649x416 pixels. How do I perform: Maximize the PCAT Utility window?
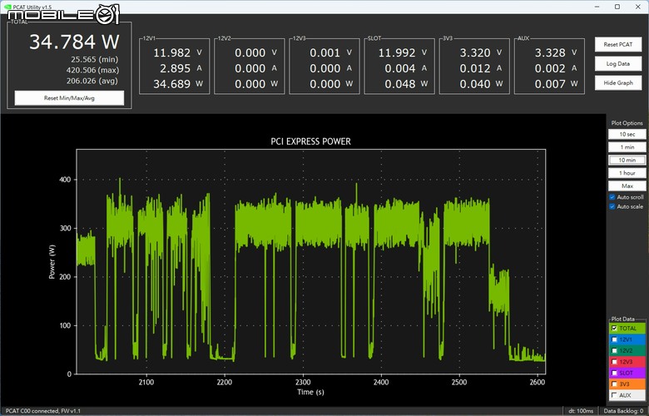click(617, 7)
